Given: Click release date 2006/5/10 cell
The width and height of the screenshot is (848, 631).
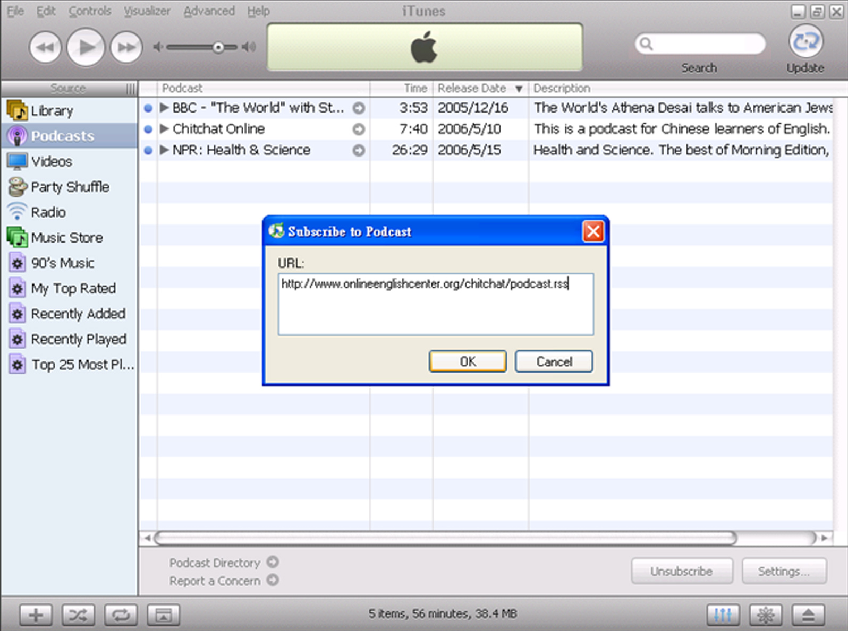Looking at the screenshot, I should 469,129.
